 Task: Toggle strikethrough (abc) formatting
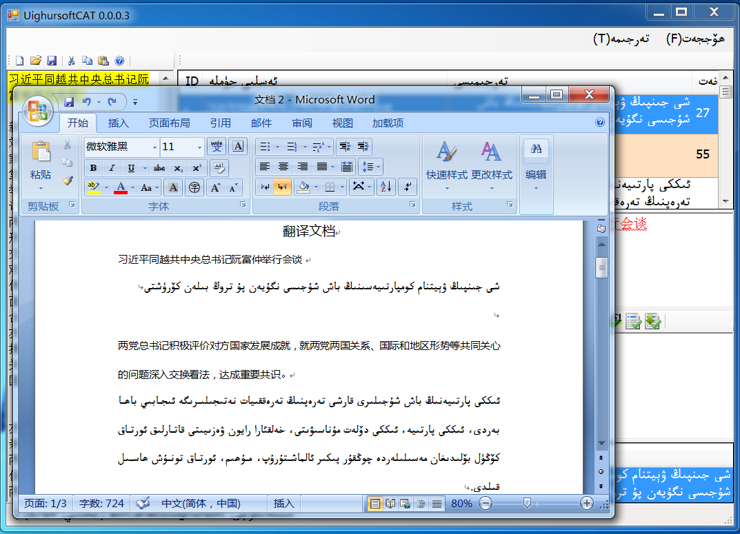tap(159, 168)
